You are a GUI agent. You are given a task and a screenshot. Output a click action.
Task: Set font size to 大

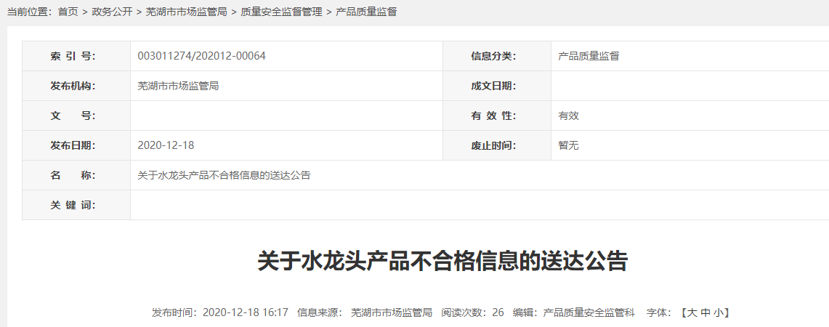click(x=692, y=312)
